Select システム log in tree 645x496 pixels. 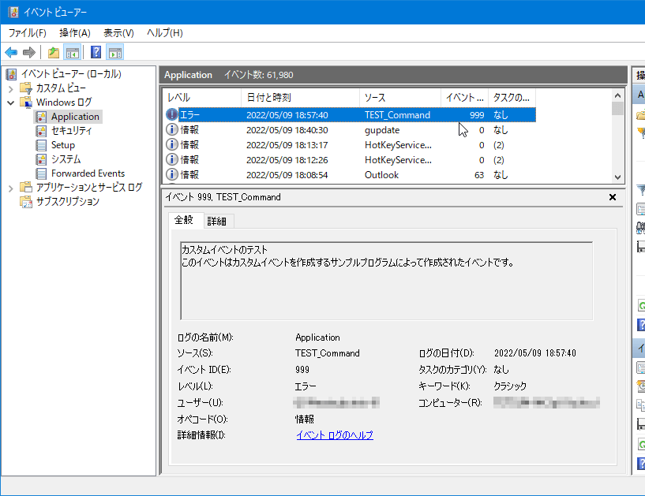click(66, 159)
